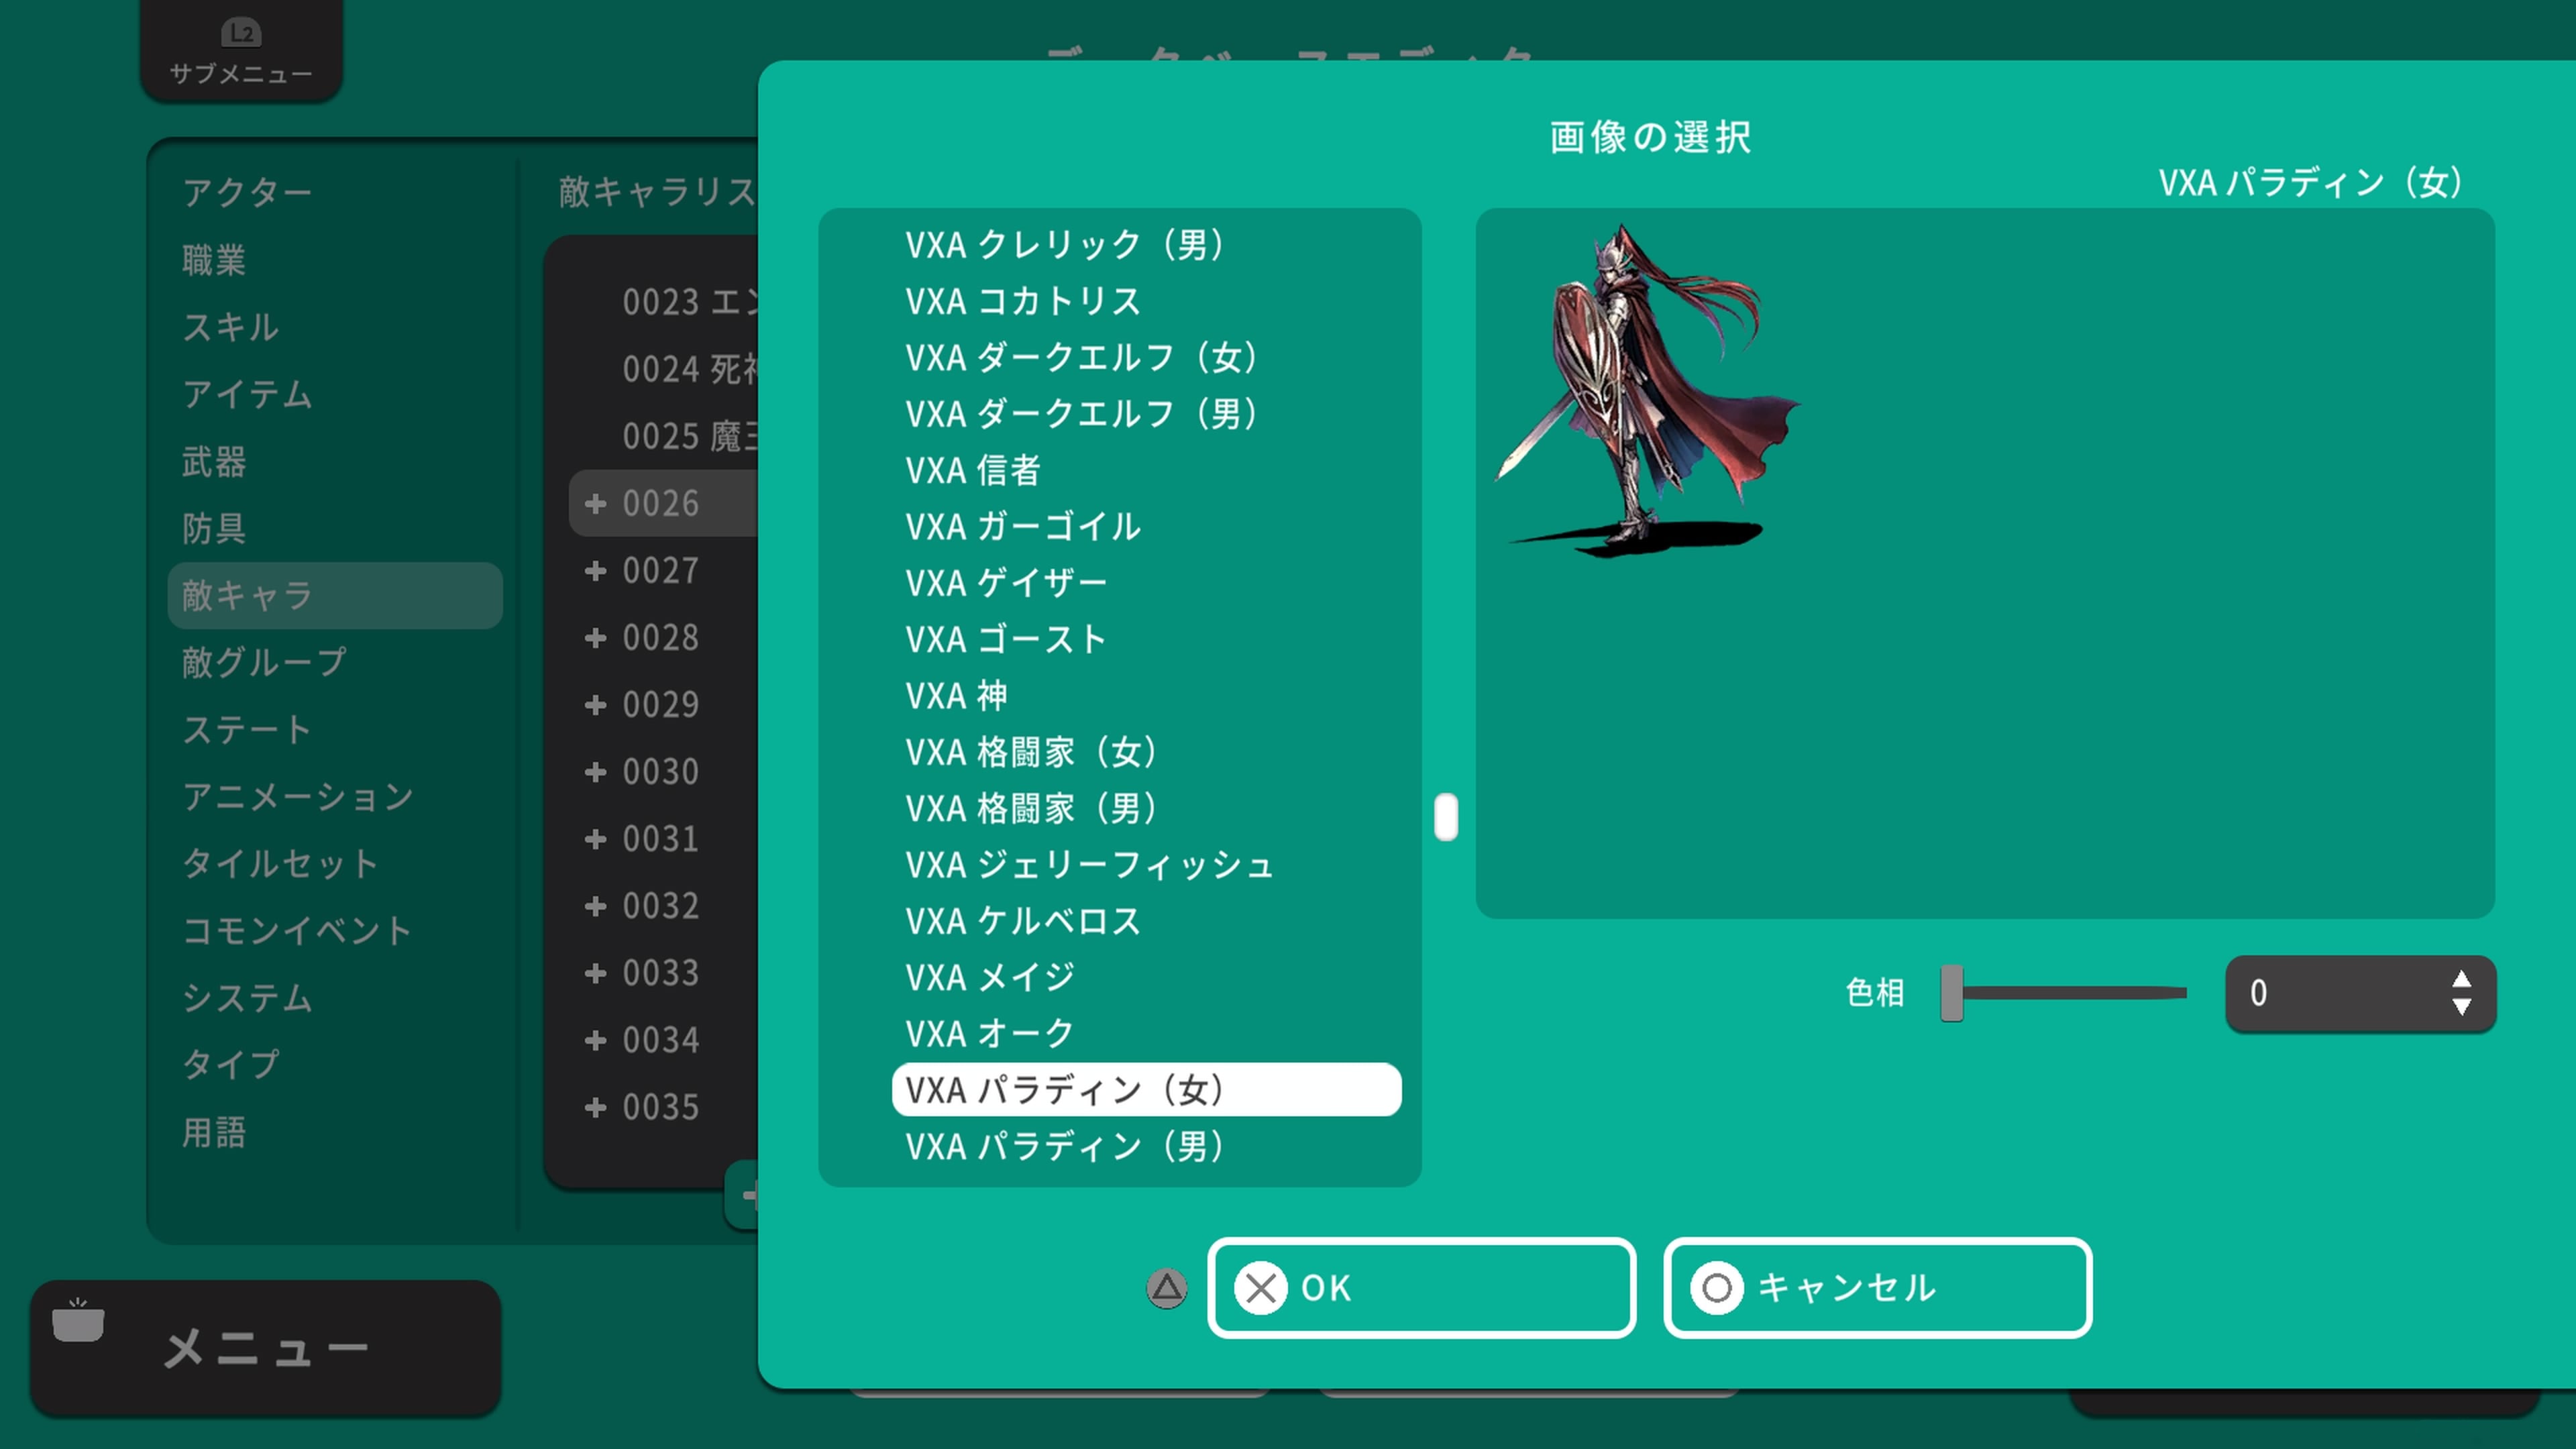Confirm selection with the OK button

(x=1421, y=1289)
